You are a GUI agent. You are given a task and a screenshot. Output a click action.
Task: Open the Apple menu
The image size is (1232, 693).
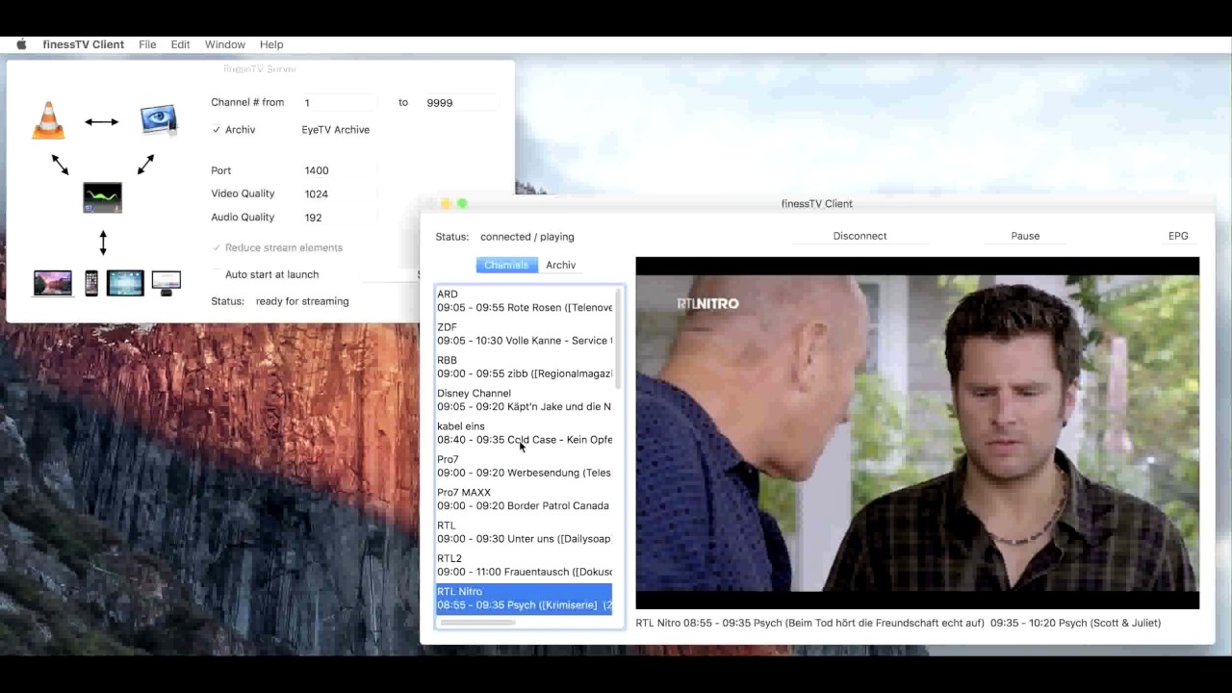tap(21, 44)
